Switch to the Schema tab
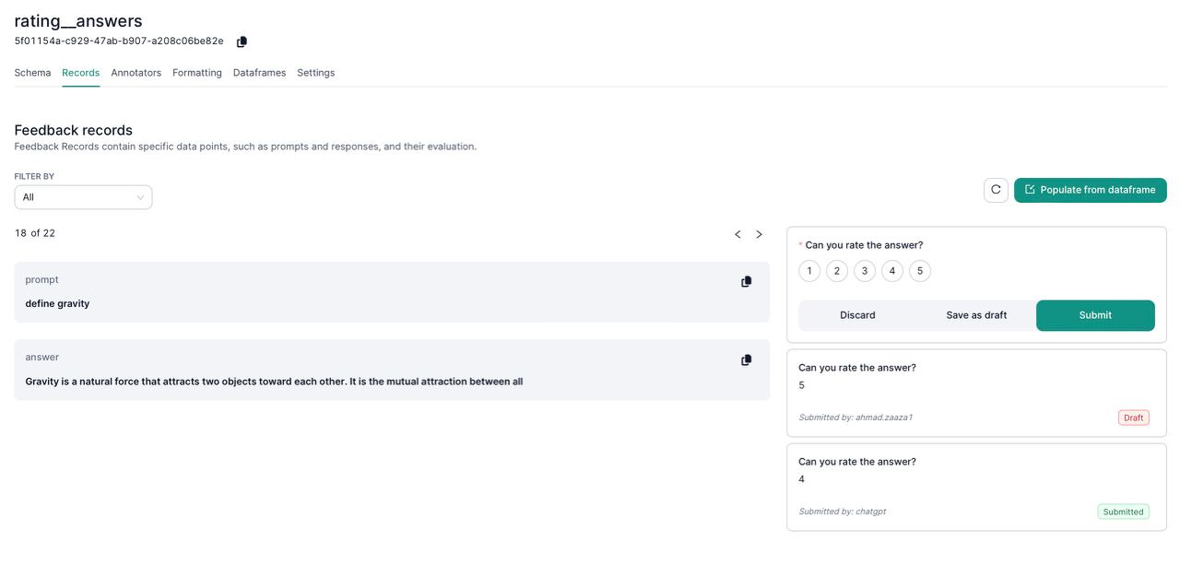This screenshot has width=1180, height=565. [32, 72]
